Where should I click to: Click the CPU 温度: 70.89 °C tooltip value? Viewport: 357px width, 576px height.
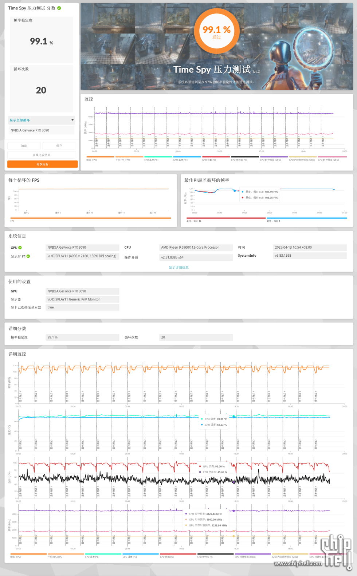[216, 419]
